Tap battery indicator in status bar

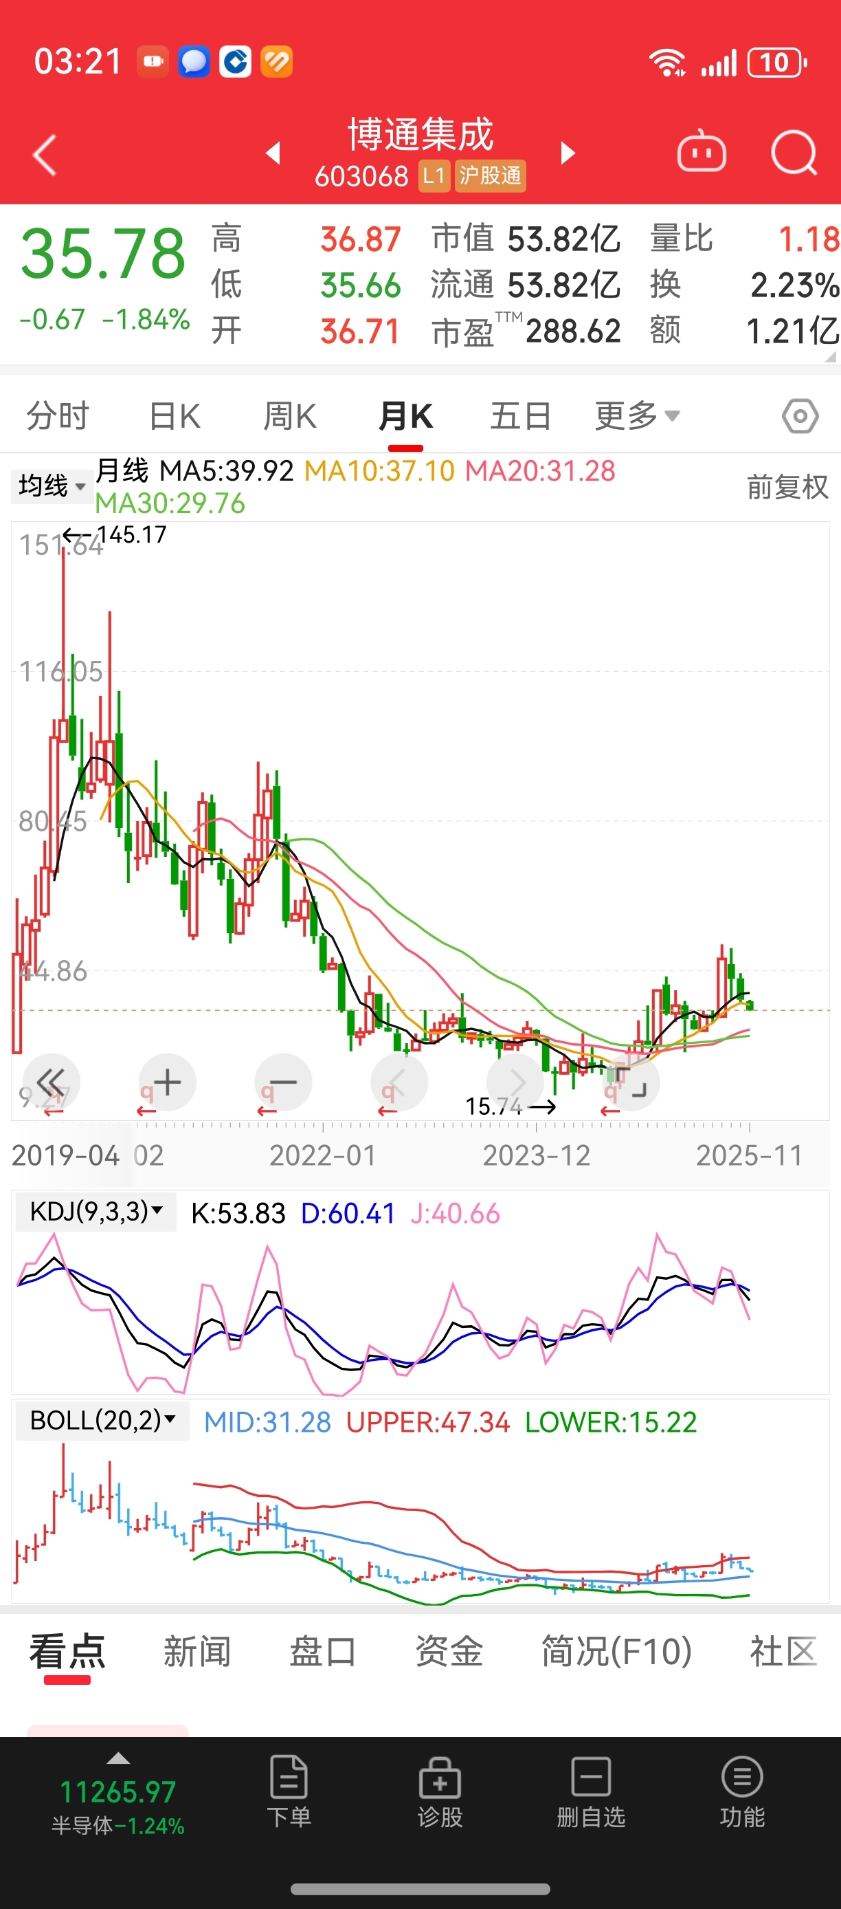(x=776, y=63)
